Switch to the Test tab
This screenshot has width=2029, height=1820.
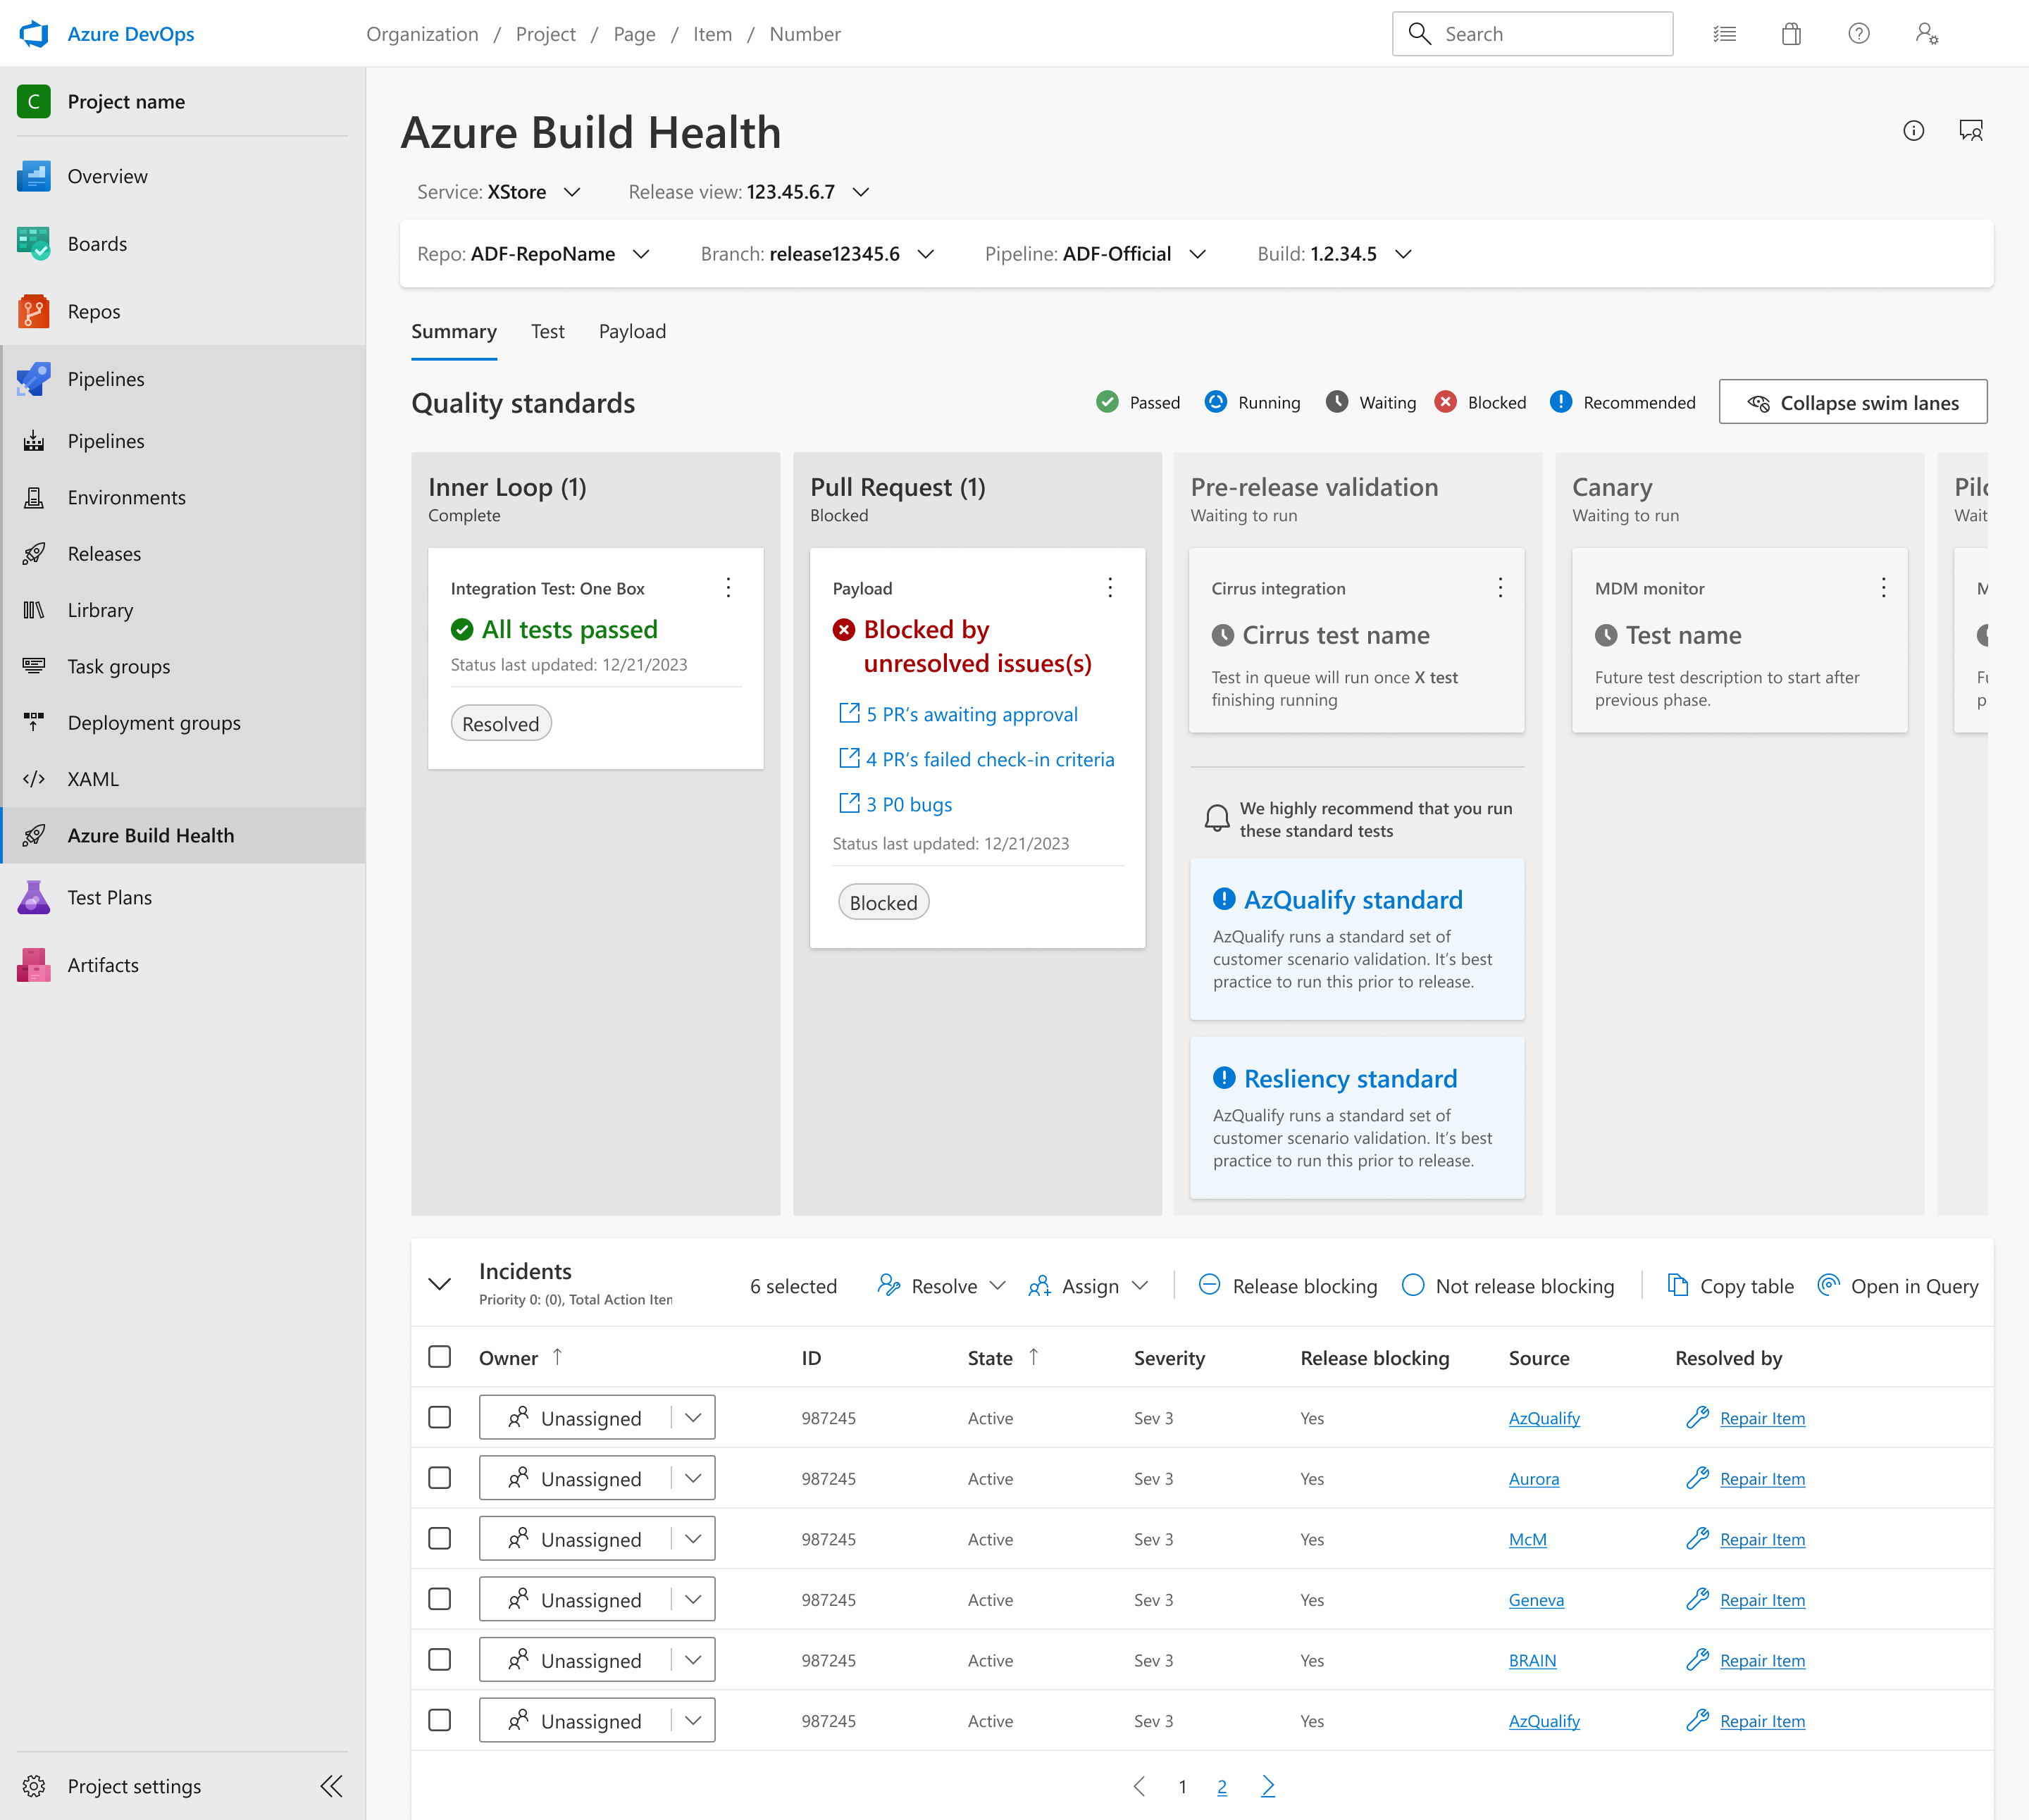coord(547,332)
